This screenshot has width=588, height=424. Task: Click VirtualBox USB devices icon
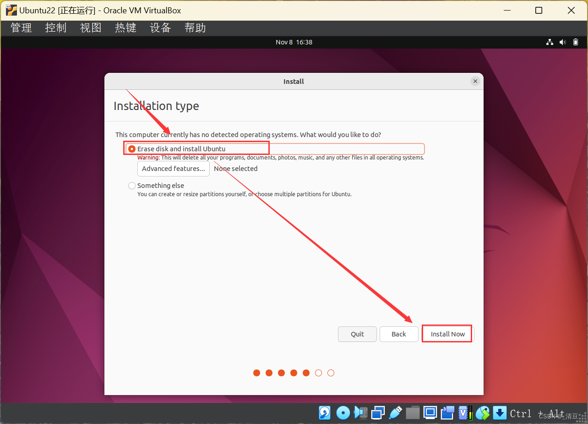(x=396, y=413)
